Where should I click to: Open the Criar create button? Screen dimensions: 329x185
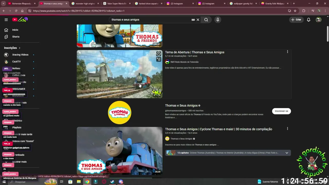pos(296,20)
